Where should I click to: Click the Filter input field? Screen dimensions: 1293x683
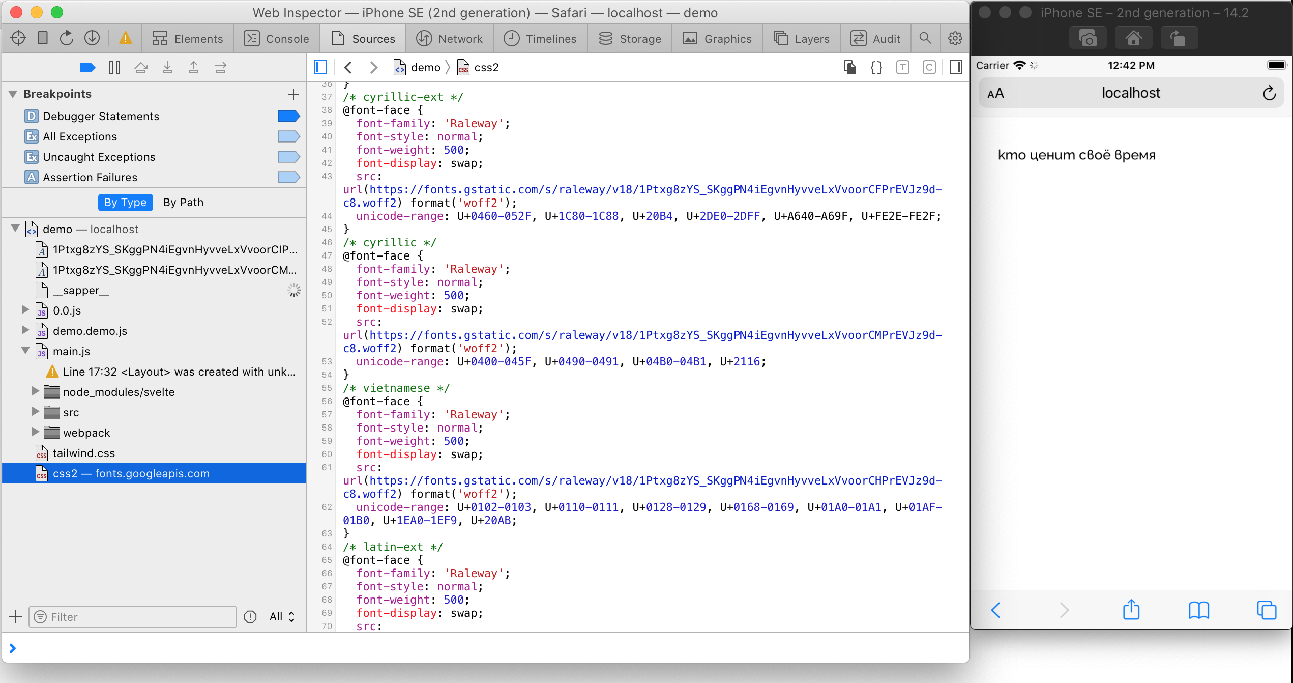pyautogui.click(x=132, y=616)
